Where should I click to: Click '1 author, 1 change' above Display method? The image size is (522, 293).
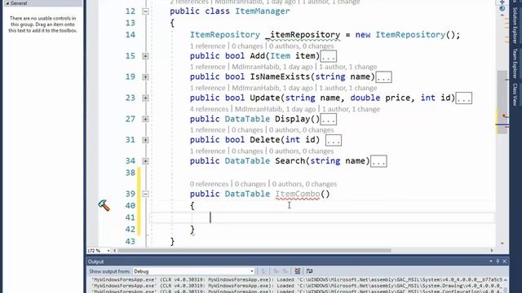click(x=351, y=109)
